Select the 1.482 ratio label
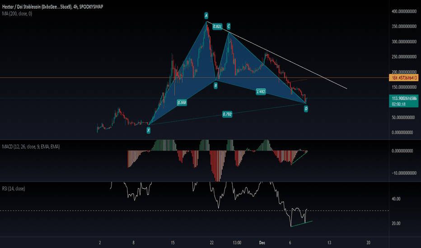The width and height of the screenshot is (421, 248). point(261,92)
